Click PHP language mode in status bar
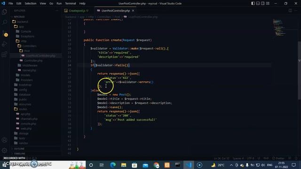Screen dimensions: 301x169 coord(266,158)
